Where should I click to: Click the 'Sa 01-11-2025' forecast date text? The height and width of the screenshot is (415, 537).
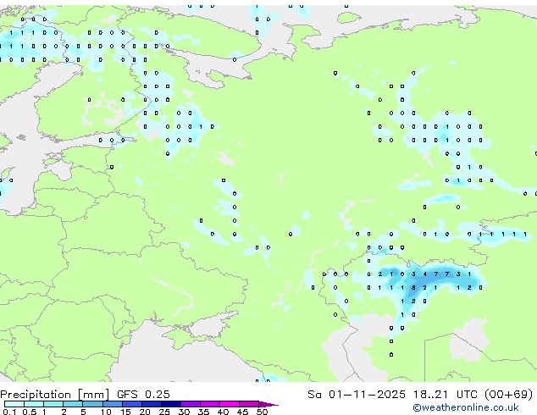pos(357,395)
